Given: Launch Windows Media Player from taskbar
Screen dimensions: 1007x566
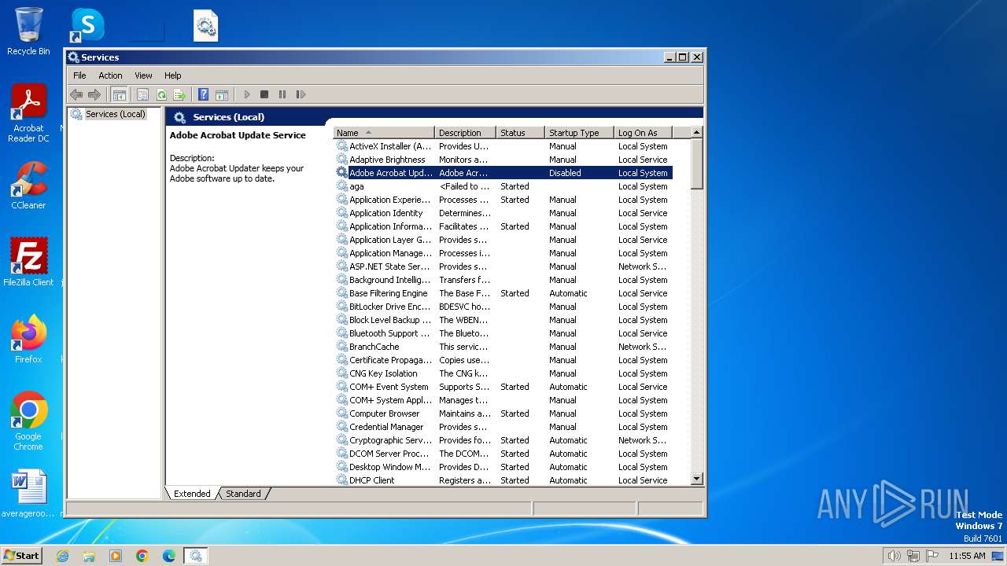Looking at the screenshot, I should click(116, 556).
